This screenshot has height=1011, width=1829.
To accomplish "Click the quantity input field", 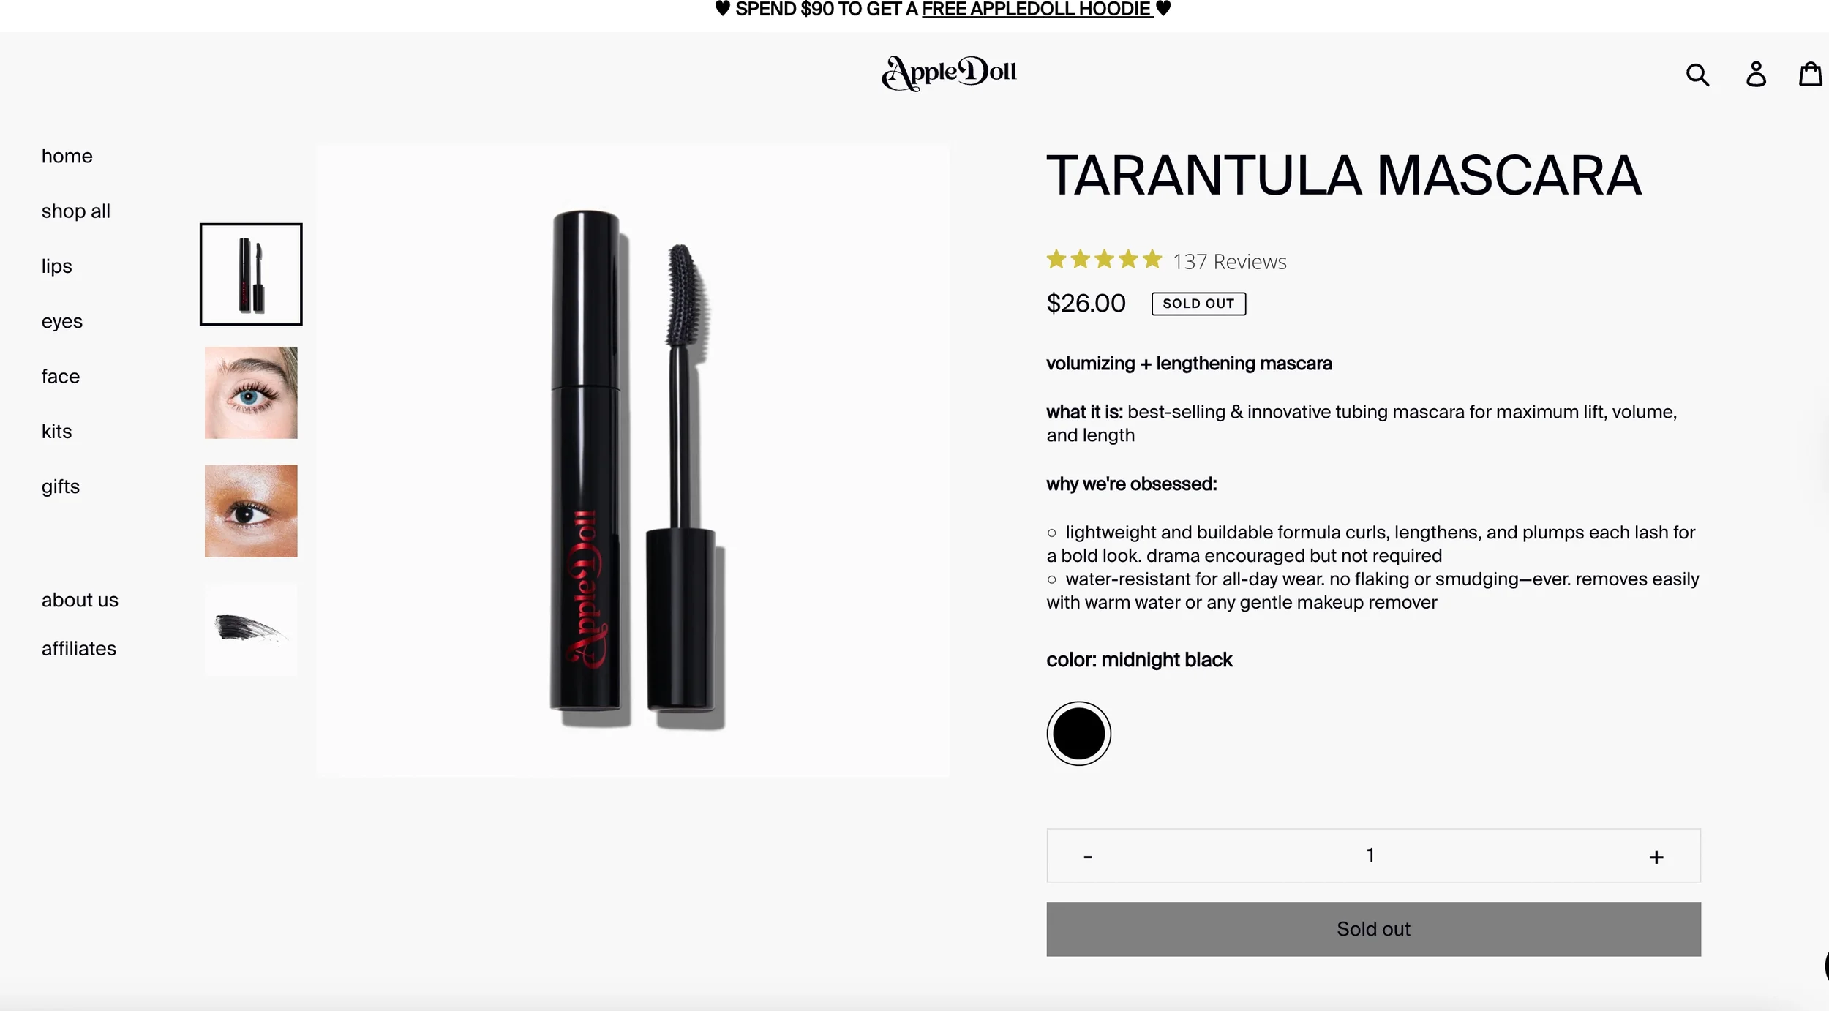I will point(1370,855).
